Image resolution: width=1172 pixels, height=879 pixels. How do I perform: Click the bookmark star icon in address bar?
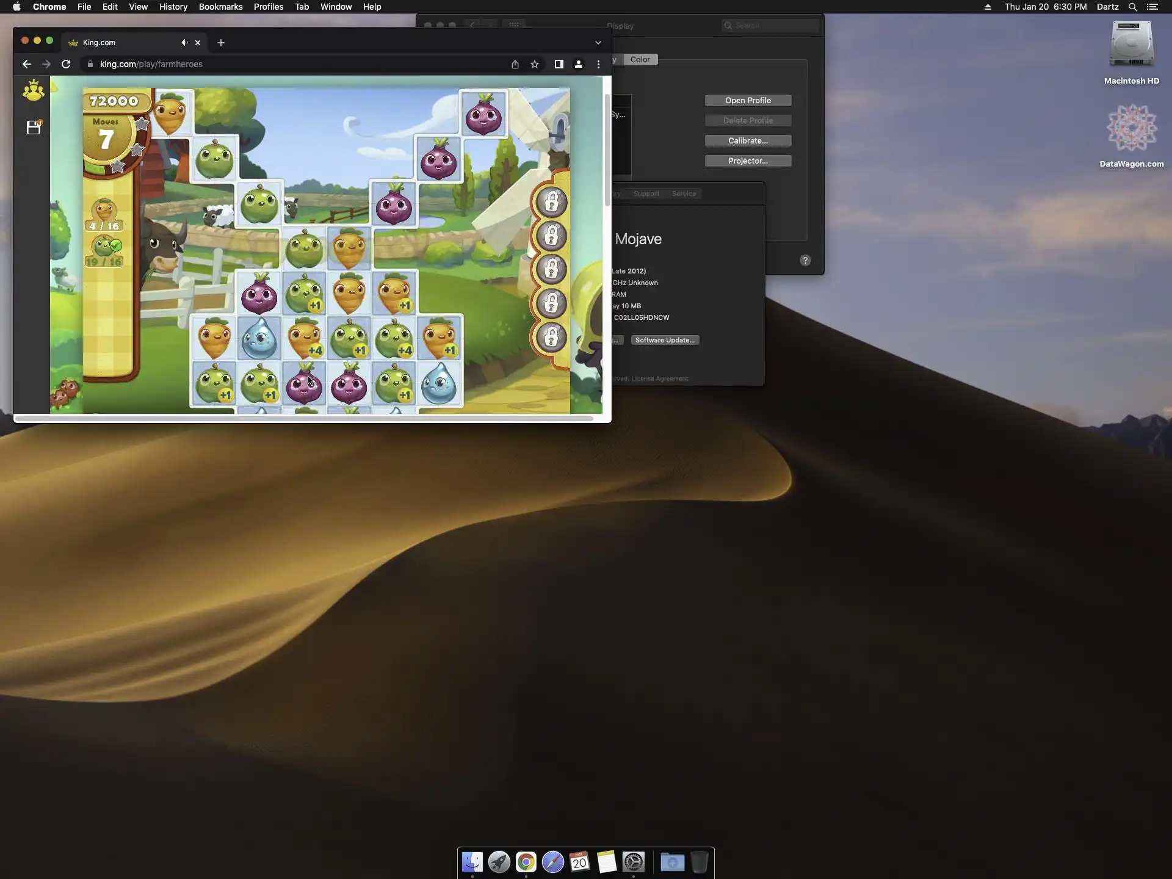535,64
